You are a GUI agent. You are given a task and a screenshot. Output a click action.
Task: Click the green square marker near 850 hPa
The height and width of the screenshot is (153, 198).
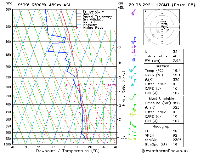pyautogui.click(x=135, y=127)
